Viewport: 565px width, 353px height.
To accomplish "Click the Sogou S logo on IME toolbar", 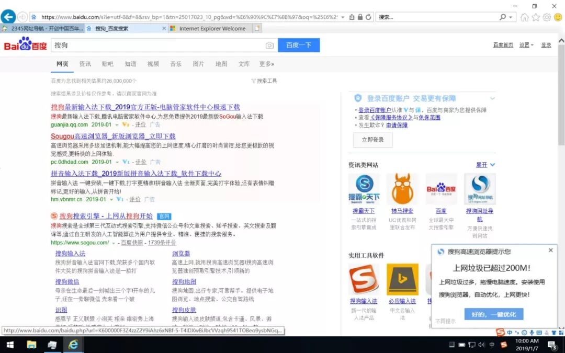I will tap(501, 332).
